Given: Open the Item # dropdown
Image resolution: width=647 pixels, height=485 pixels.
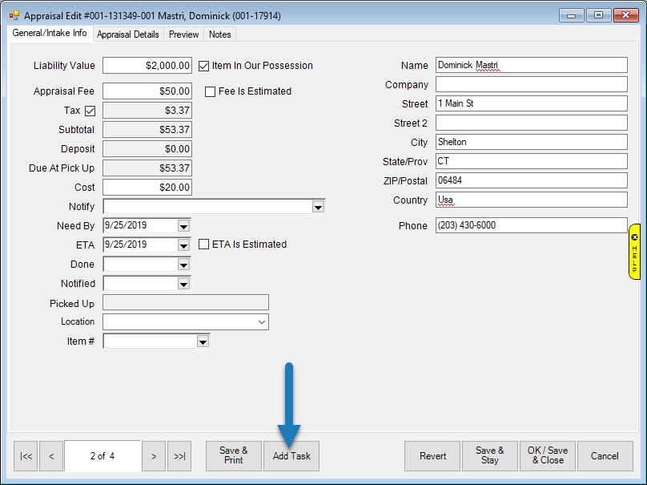Looking at the screenshot, I should point(203,342).
